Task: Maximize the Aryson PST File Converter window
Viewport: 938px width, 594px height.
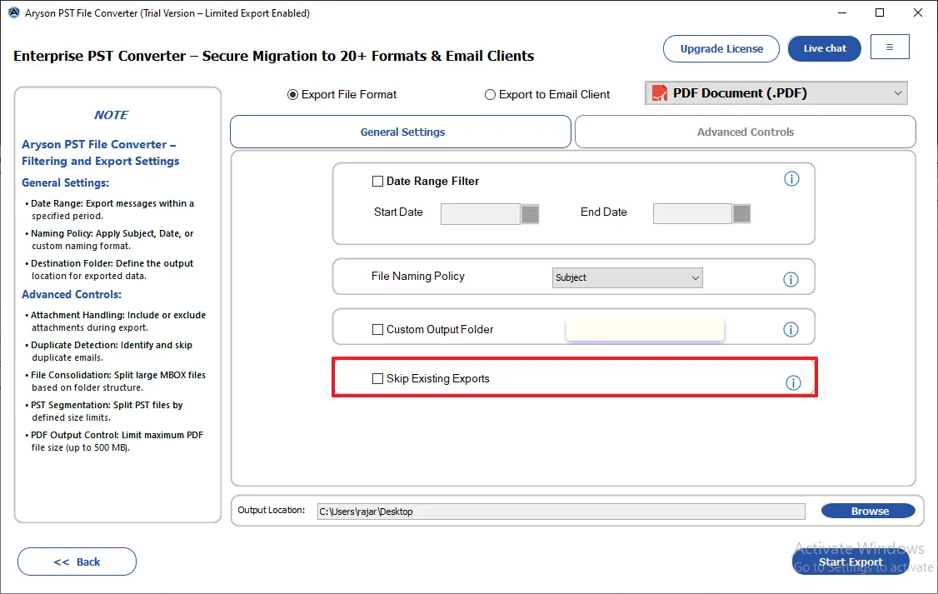Action: (x=880, y=12)
